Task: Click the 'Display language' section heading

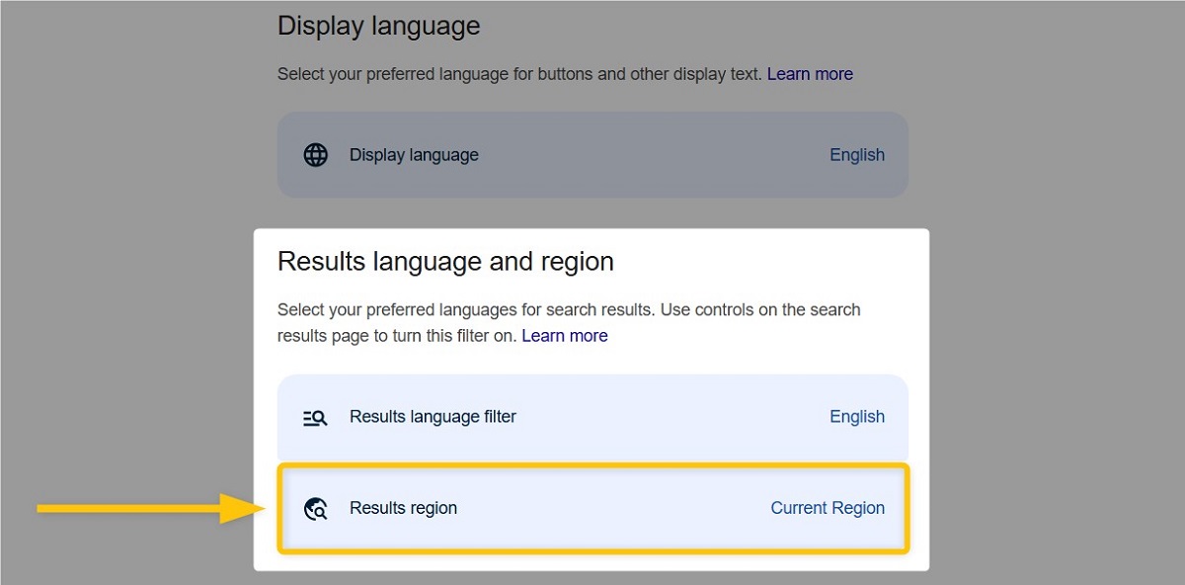Action: pyautogui.click(x=379, y=26)
